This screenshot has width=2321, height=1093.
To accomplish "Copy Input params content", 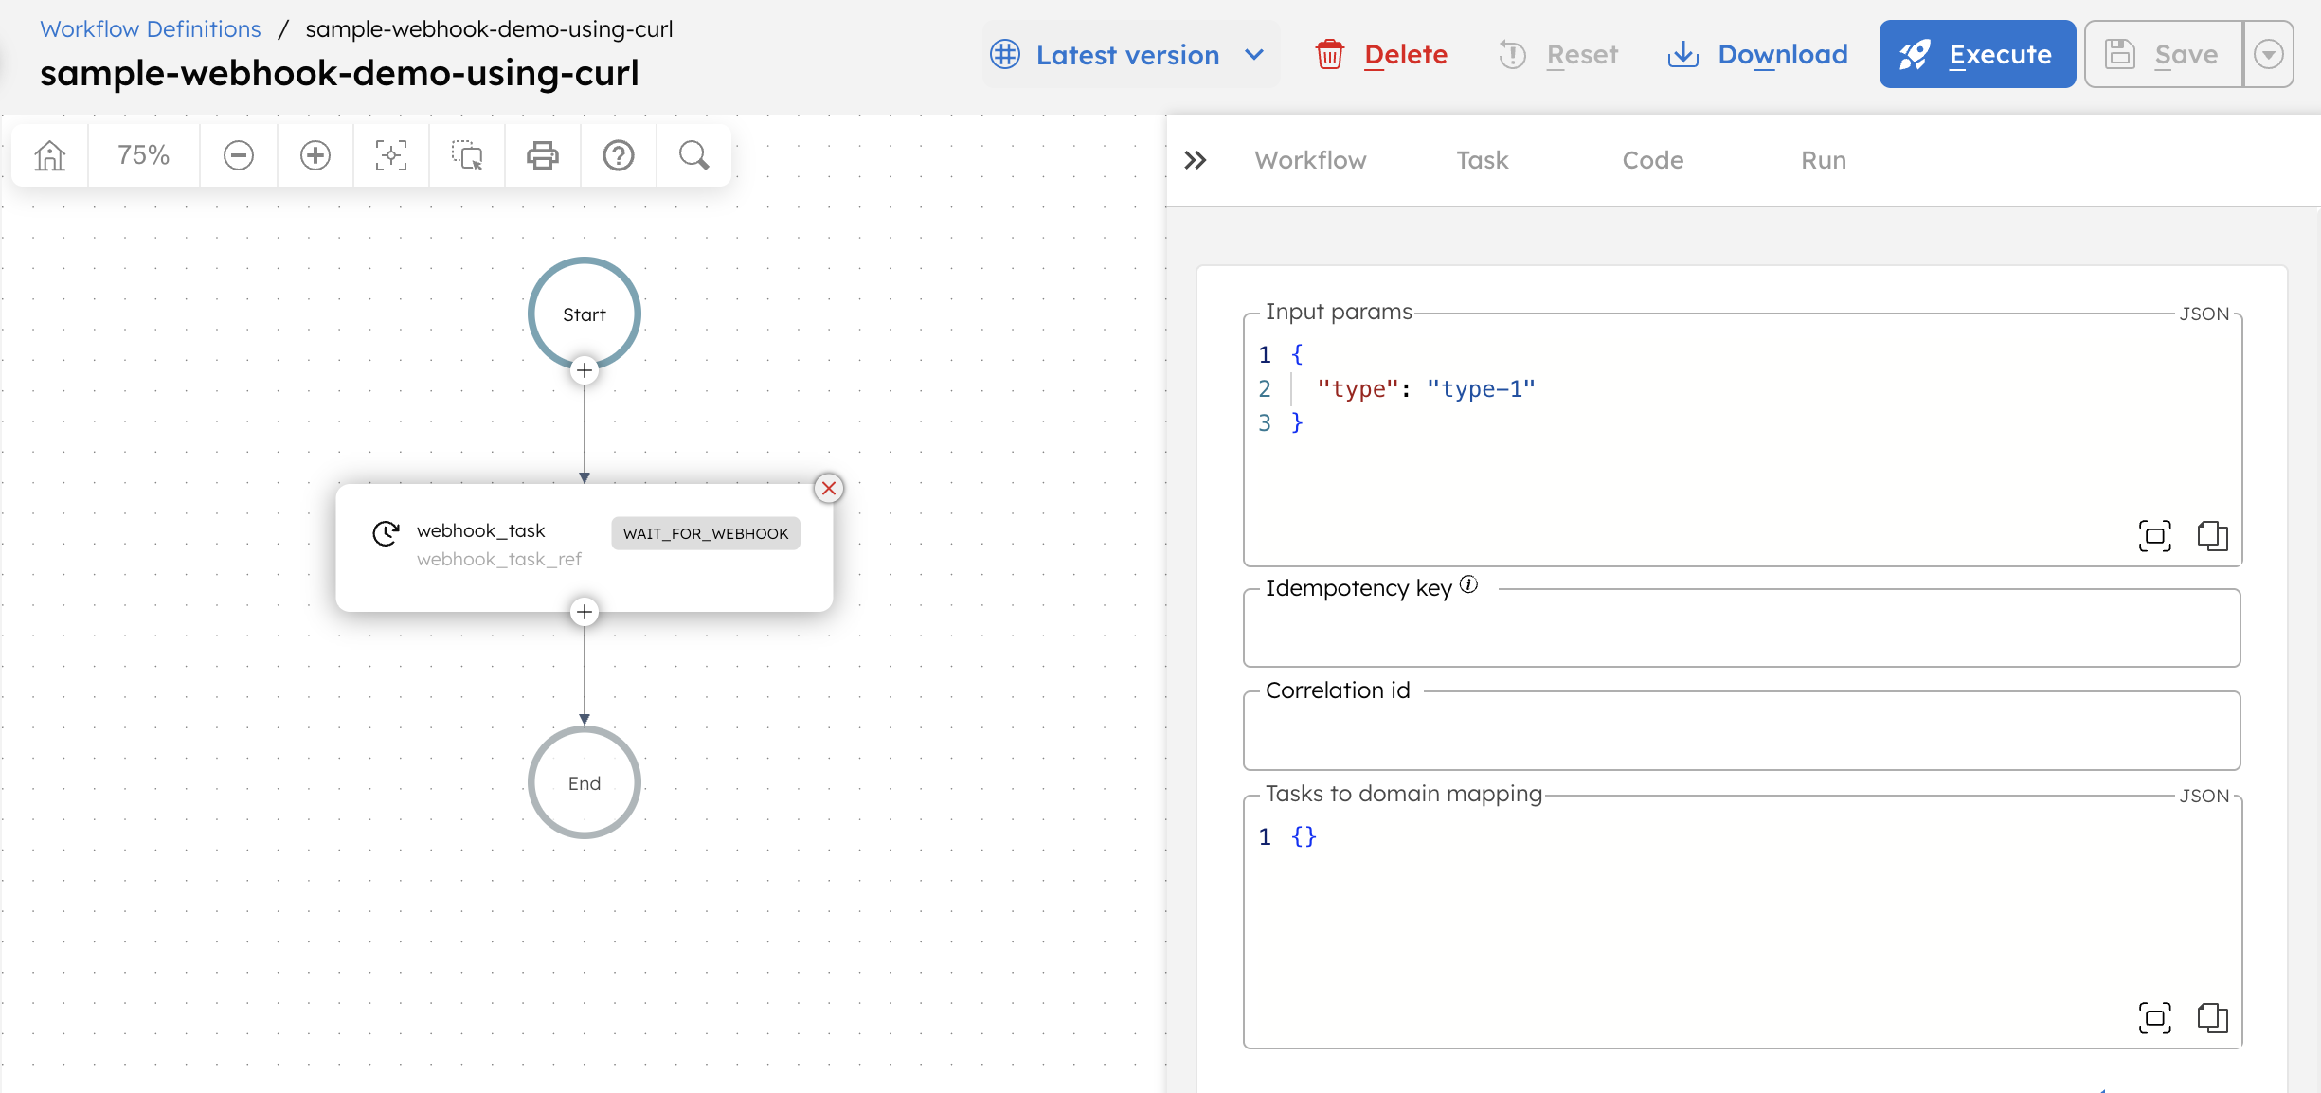I will (2212, 536).
